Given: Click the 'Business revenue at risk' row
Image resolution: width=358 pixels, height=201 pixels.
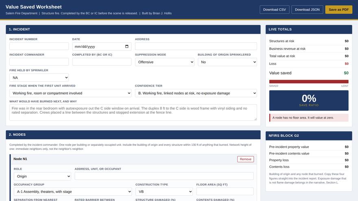Looking at the screenshot, I should [x=309, y=49].
